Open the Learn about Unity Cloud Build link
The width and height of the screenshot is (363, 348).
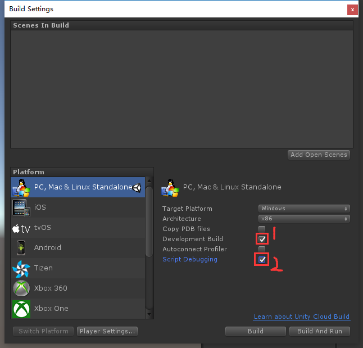pyautogui.click(x=301, y=317)
